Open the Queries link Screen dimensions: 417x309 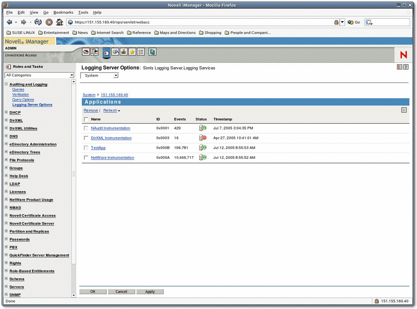pos(18,90)
